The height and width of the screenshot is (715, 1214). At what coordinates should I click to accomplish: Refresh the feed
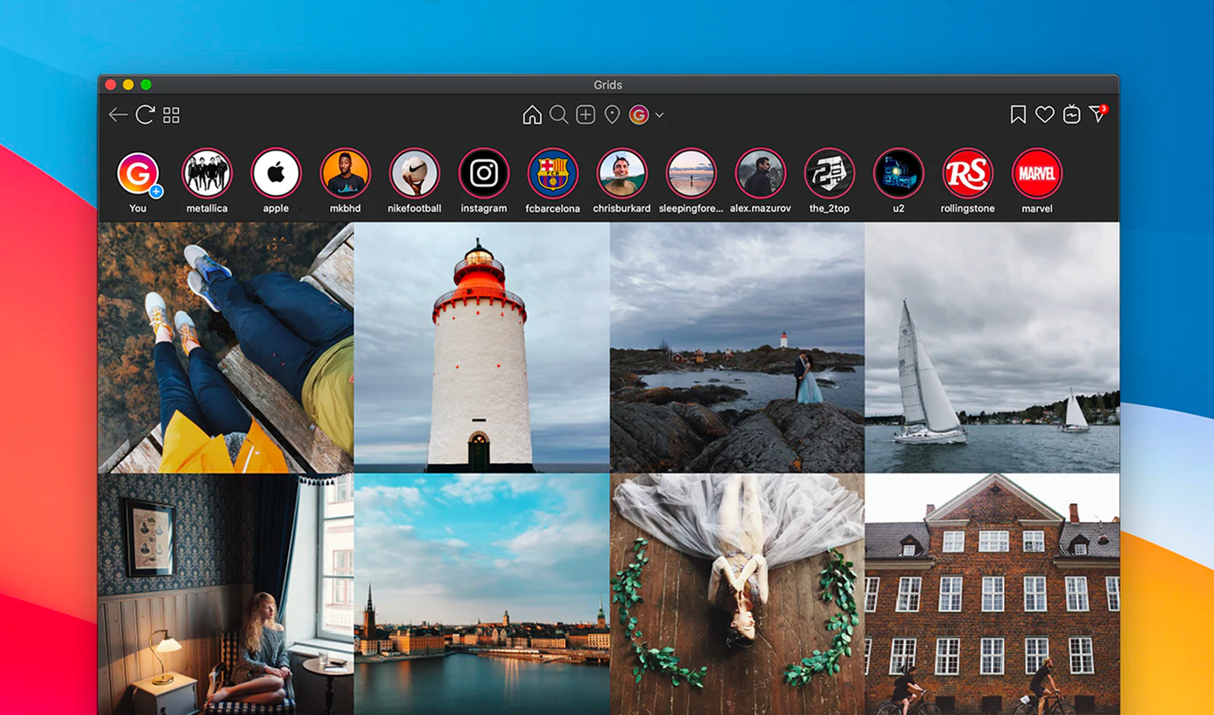tap(145, 115)
